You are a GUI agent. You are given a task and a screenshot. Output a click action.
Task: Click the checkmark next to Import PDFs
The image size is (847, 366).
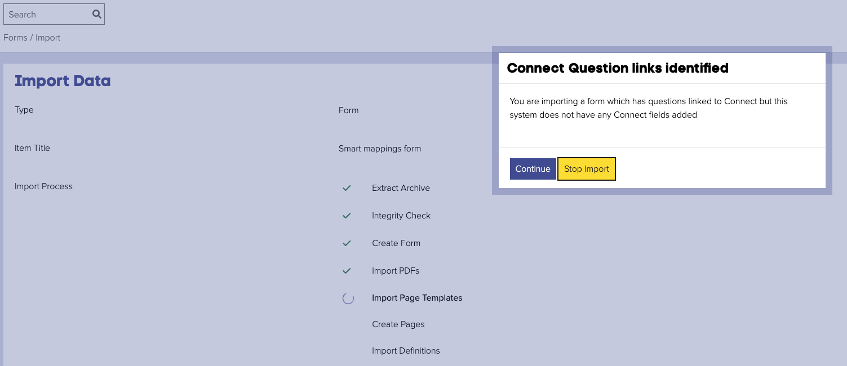click(347, 270)
